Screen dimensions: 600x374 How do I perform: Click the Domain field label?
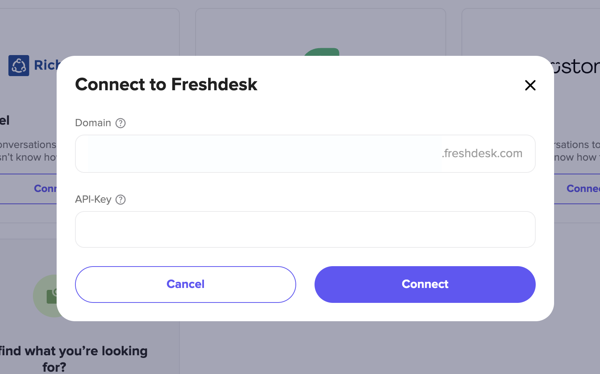93,123
